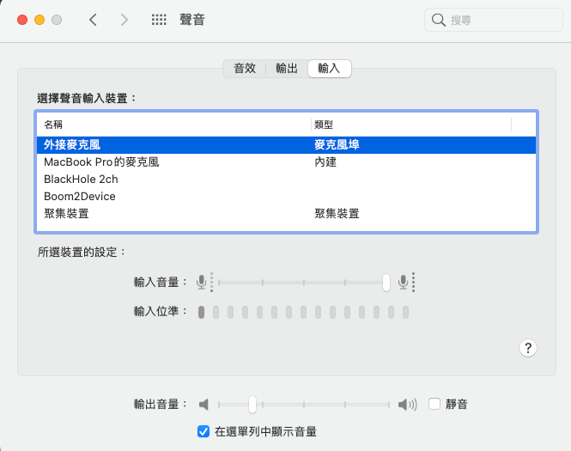The width and height of the screenshot is (571, 451).
Task: Minimize the window with yellow button
Action: tap(39, 20)
